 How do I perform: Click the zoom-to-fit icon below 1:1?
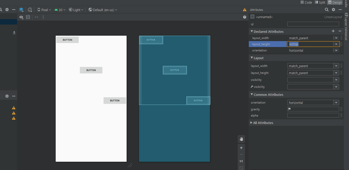[241, 168]
